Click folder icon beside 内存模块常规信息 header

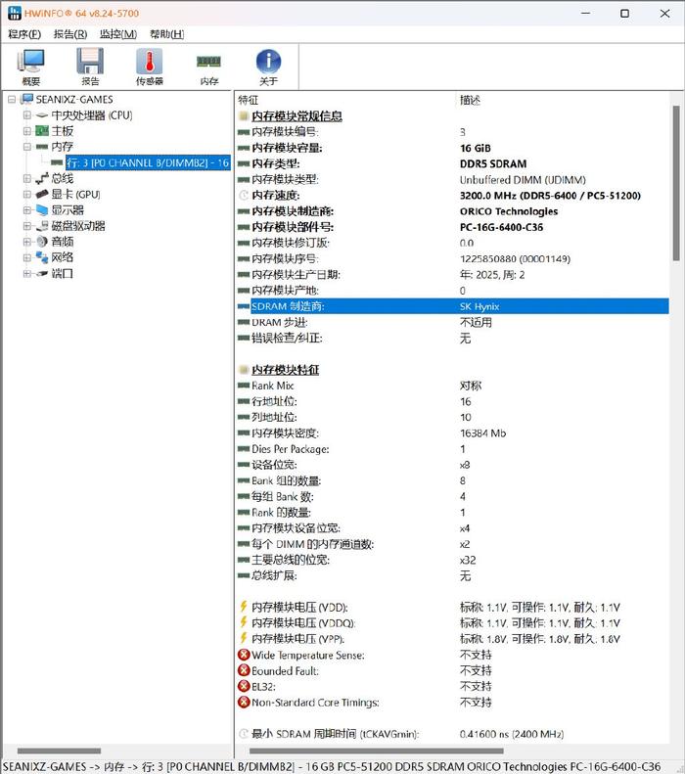pos(244,116)
